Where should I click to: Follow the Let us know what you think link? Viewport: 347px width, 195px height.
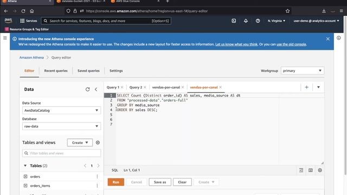[x=236, y=44]
